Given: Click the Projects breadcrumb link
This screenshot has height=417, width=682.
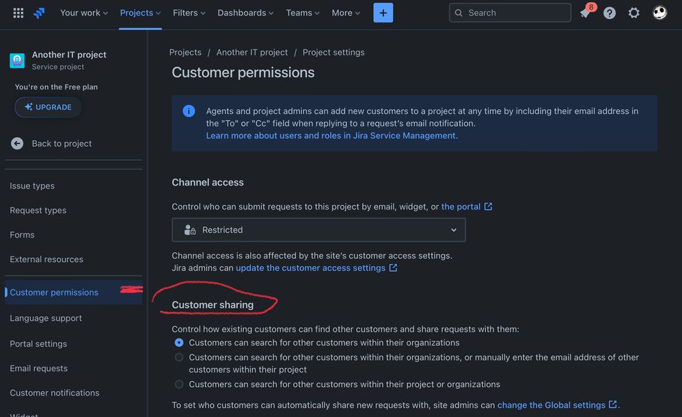Looking at the screenshot, I should 185,52.
